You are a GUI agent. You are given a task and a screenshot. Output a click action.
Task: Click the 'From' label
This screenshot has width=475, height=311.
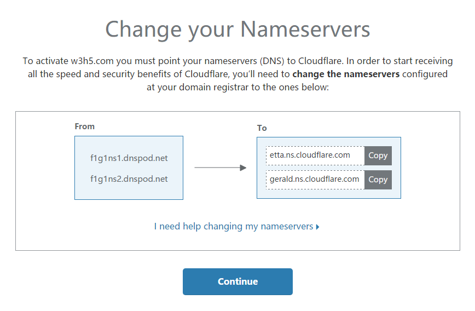pyautogui.click(x=84, y=126)
